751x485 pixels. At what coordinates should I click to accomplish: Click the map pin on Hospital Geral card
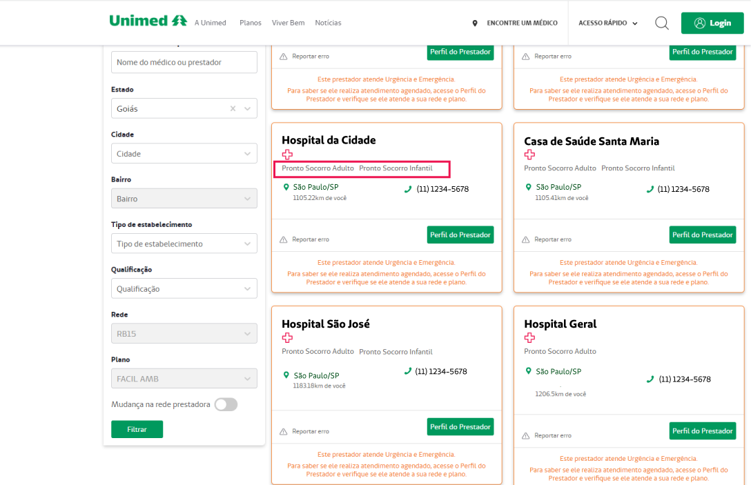(x=529, y=371)
